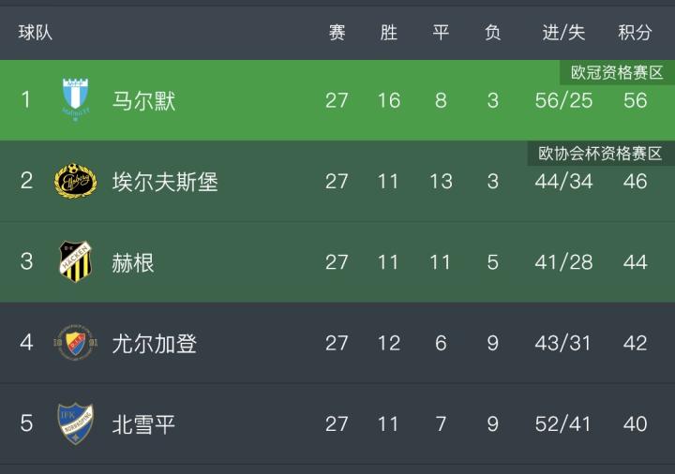Viewport: 675px width, 474px height.
Task: Sort by 积分 column header
Action: pyautogui.click(x=635, y=33)
